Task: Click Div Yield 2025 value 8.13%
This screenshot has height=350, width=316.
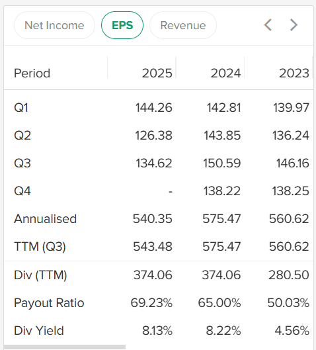Action: click(157, 331)
